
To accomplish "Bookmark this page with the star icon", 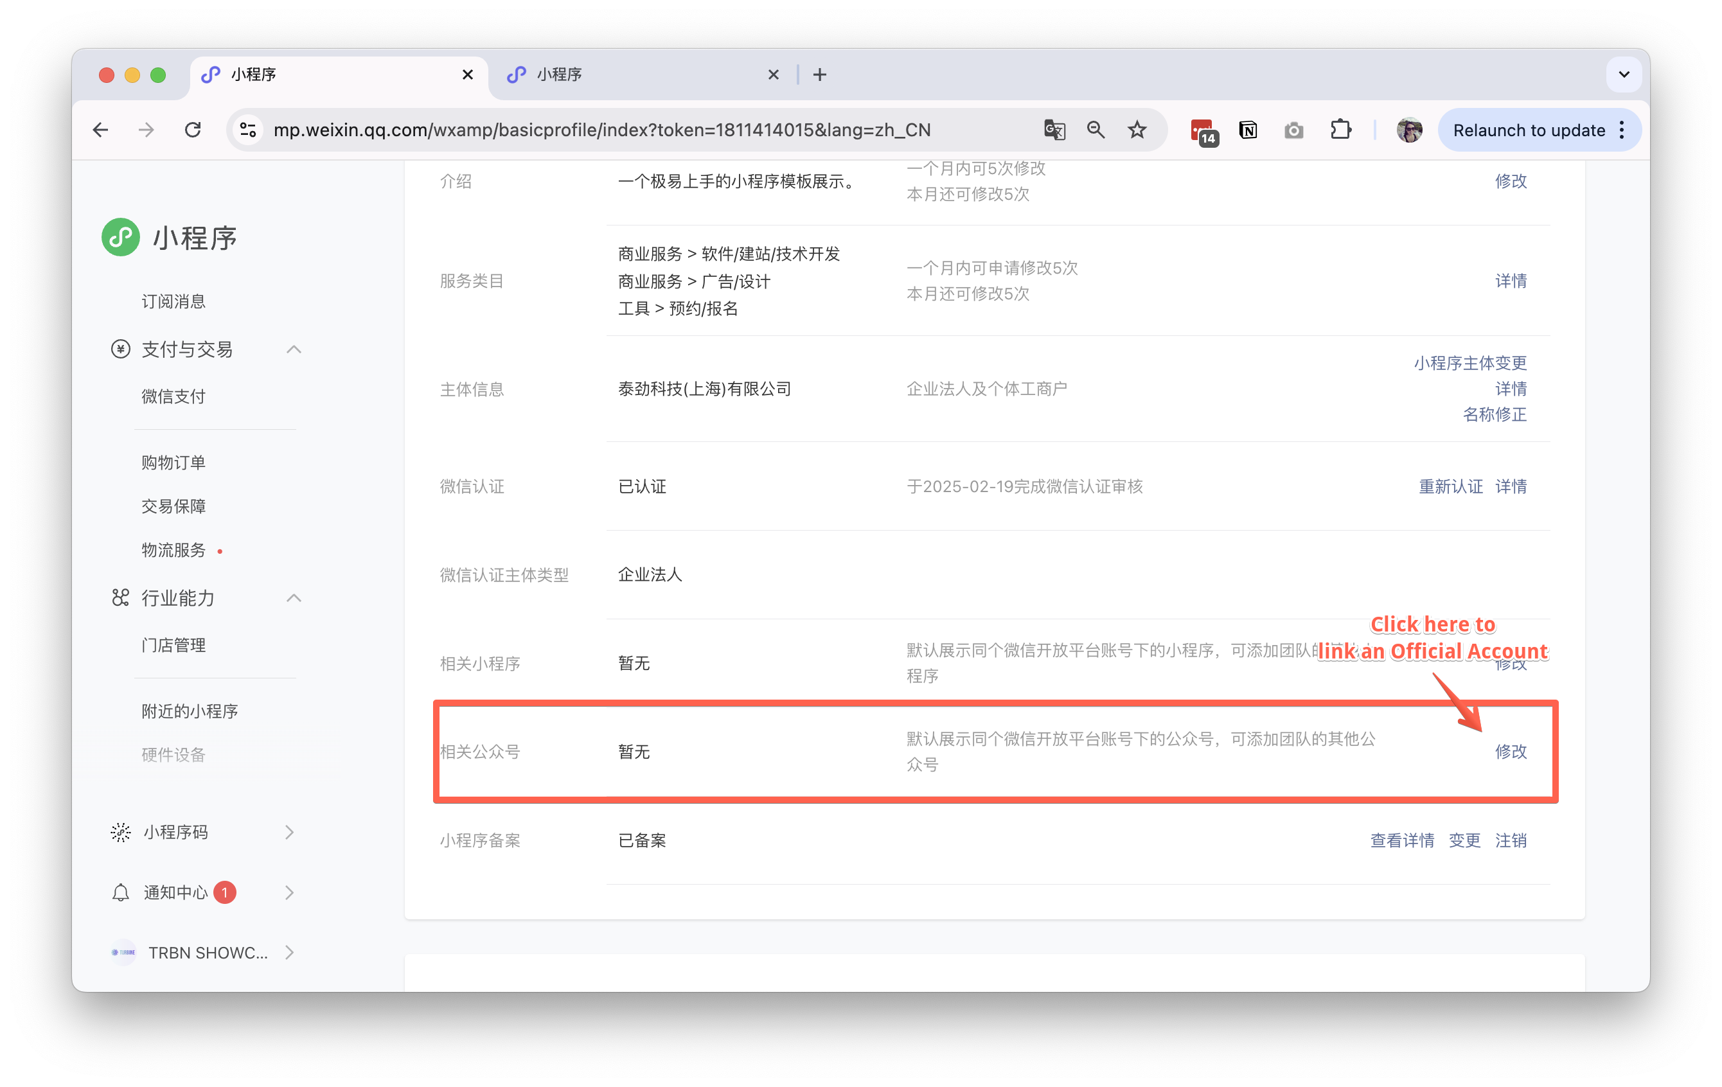I will coord(1137,130).
